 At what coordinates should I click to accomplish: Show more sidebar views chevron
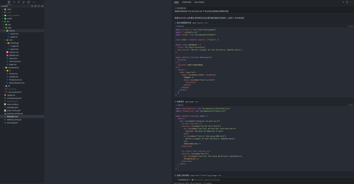34,2
